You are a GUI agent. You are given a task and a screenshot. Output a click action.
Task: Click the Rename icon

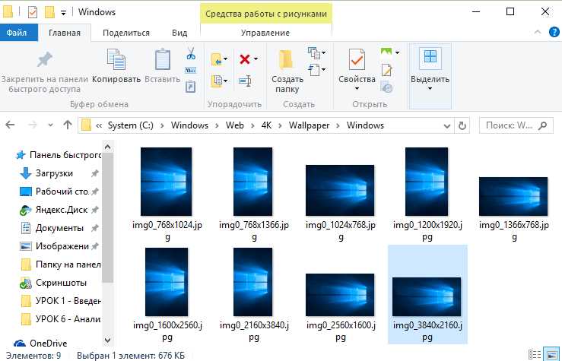[245, 81]
